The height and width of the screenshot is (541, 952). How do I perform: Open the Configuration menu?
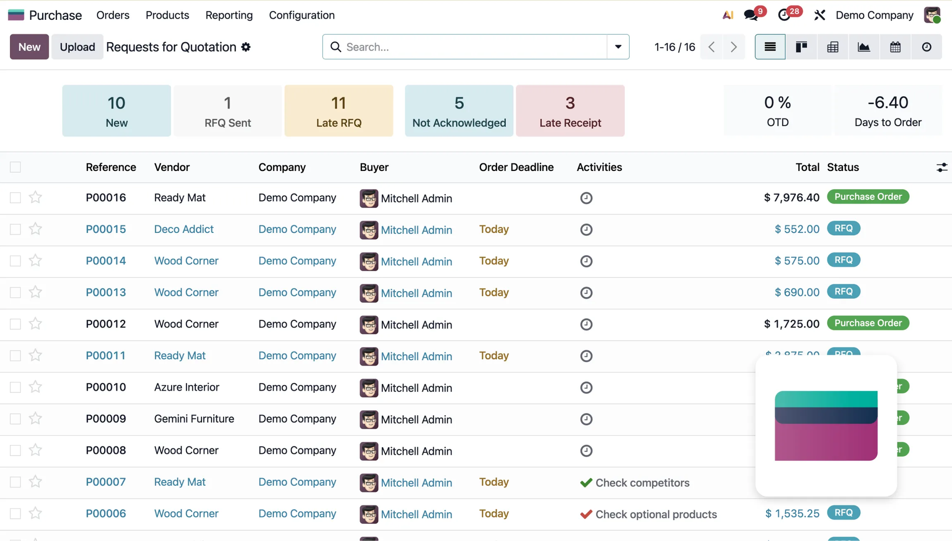tap(301, 15)
